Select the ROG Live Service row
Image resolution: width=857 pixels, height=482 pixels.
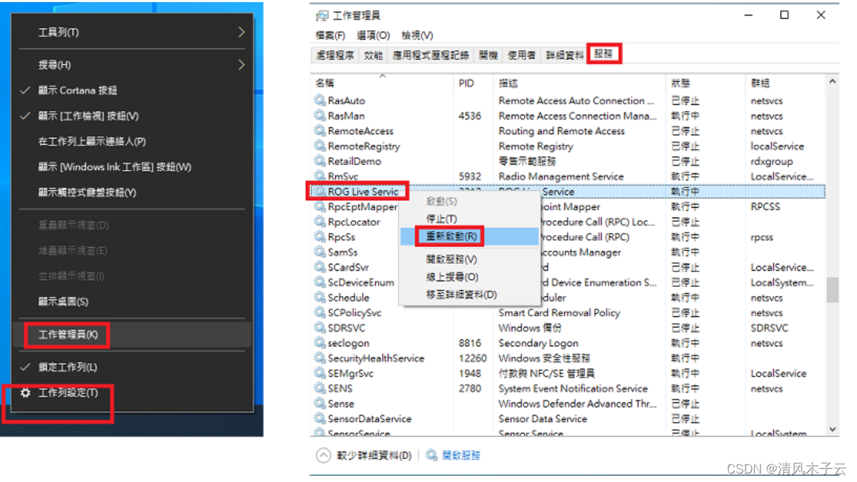click(x=569, y=192)
